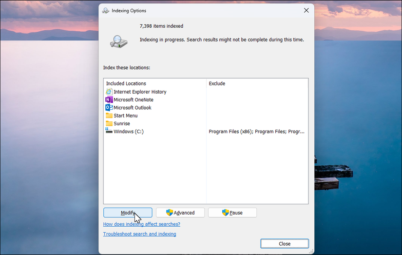Select the Program Files exclusion text
The image size is (402, 255).
coord(256,131)
